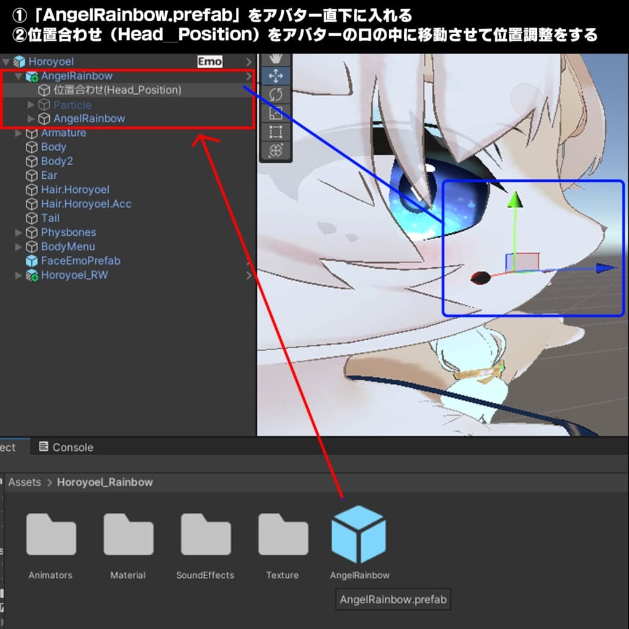629x629 pixels.
Task: Open the SoundEffects folder
Action: (206, 534)
